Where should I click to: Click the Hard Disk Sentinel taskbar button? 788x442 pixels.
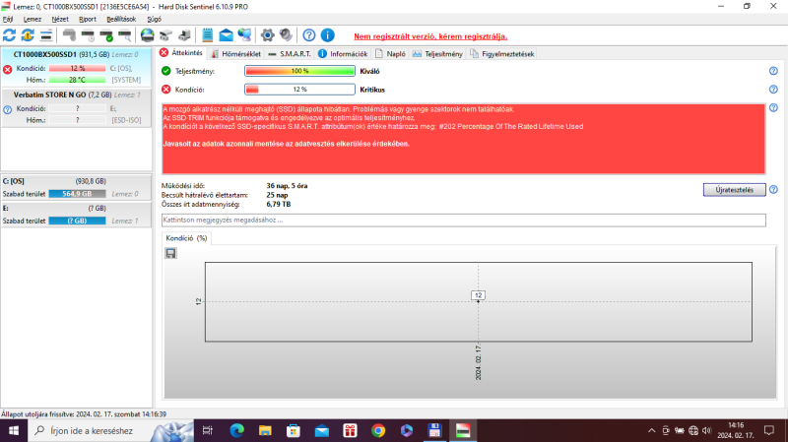pos(463,430)
